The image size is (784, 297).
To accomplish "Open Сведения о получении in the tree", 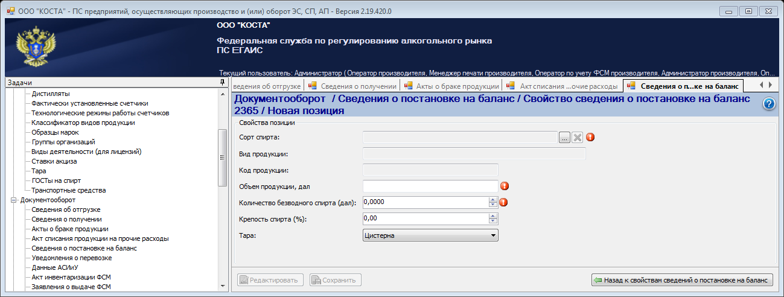I will tap(66, 219).
